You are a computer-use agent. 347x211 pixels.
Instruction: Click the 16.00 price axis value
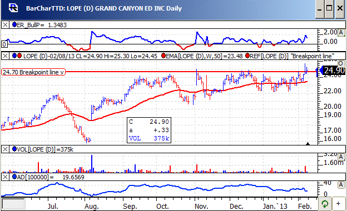(333, 138)
